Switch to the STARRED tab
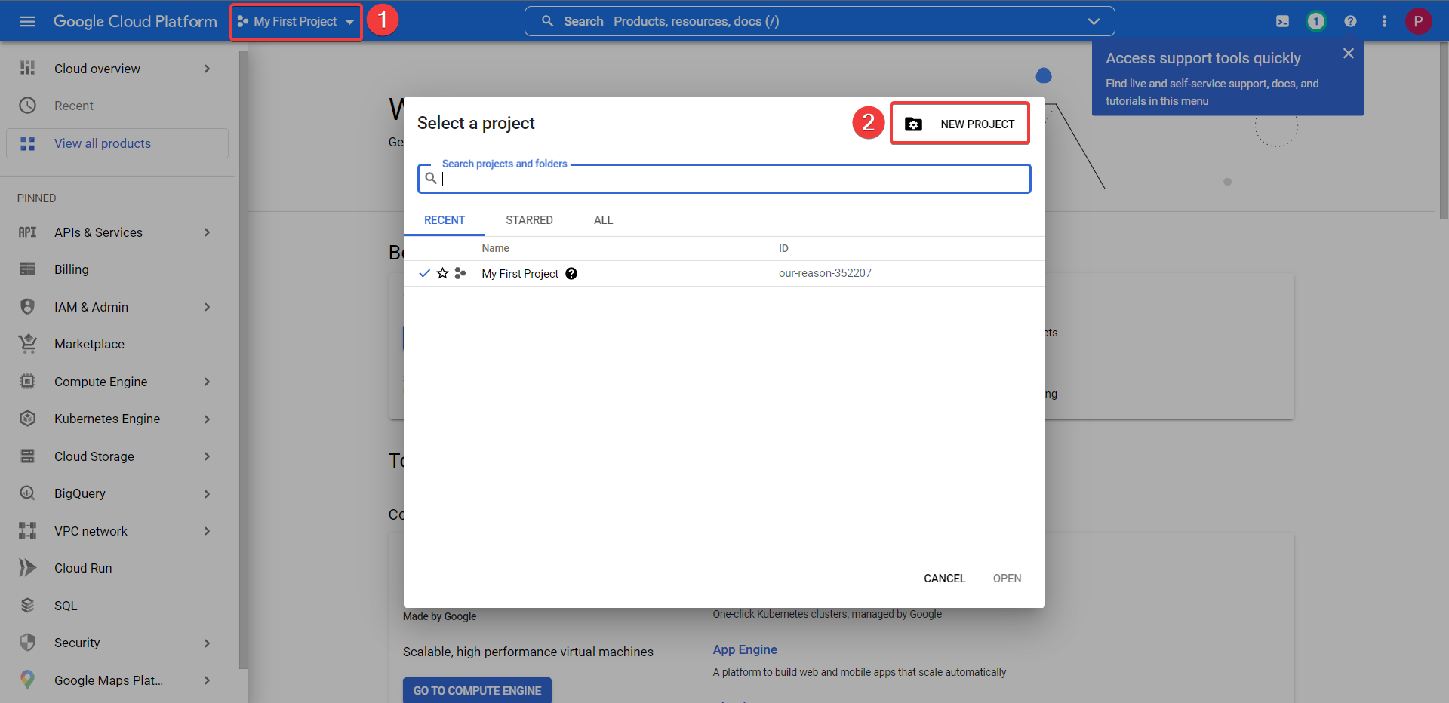This screenshot has height=703, width=1449. point(529,220)
